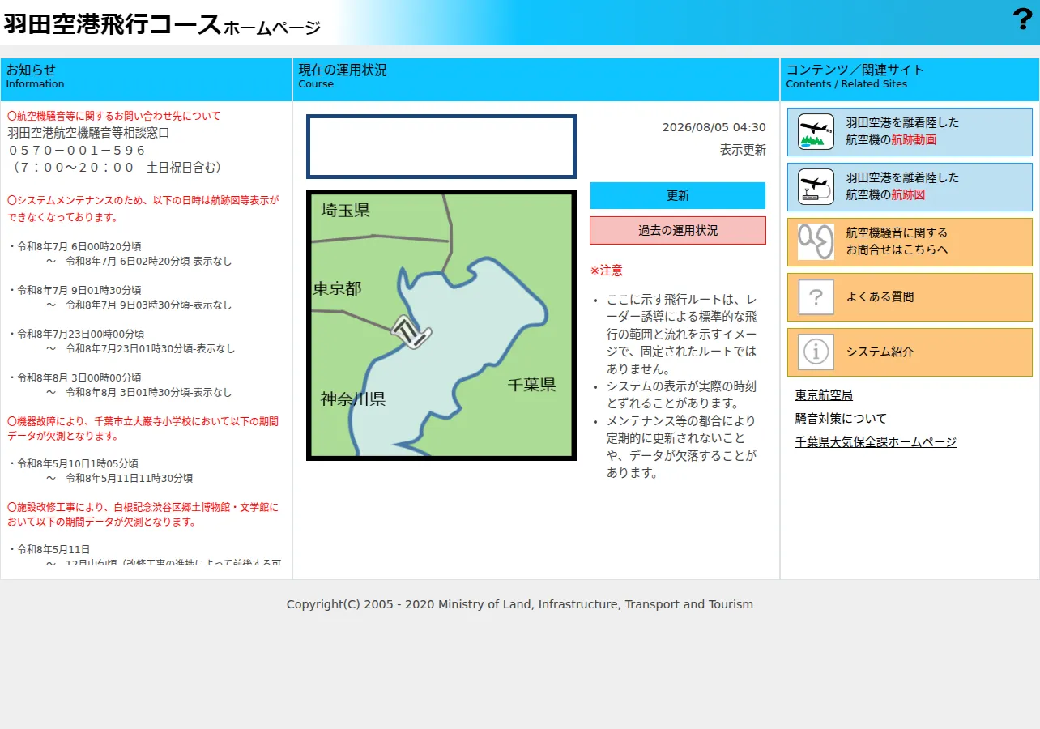Image resolution: width=1040 pixels, height=729 pixels.
Task: Click the 令和8年7月 6日00時20分頃 entry
Action: pyautogui.click(x=75, y=246)
